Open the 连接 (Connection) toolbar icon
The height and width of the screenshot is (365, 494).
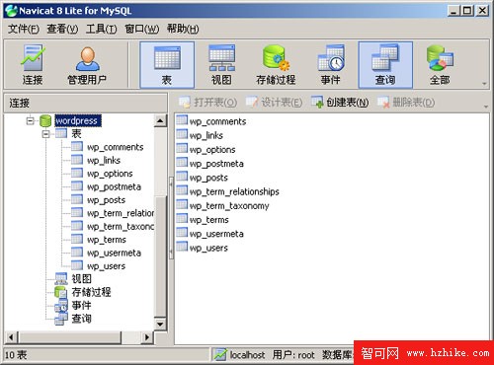[x=33, y=64]
